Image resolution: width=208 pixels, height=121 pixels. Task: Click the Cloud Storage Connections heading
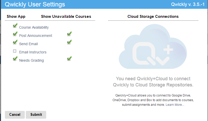[x=153, y=17]
